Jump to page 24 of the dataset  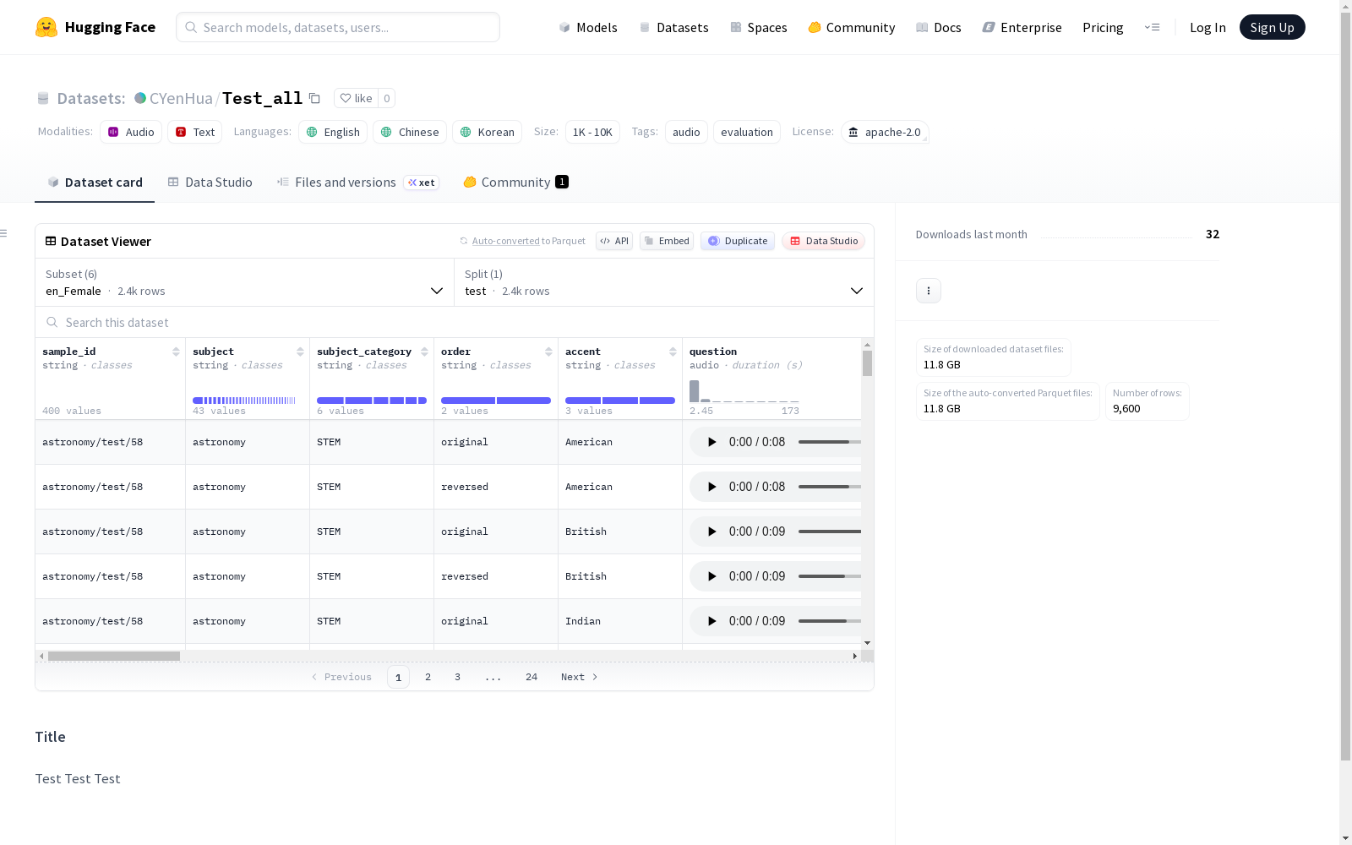click(532, 677)
